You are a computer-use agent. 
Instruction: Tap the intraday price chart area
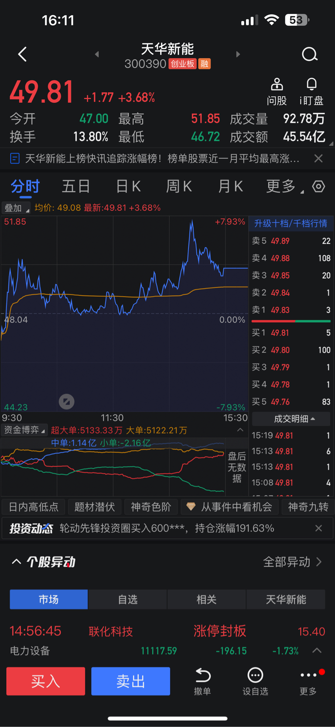(x=124, y=314)
